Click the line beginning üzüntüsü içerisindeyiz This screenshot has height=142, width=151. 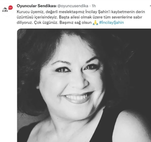tap(80, 17)
